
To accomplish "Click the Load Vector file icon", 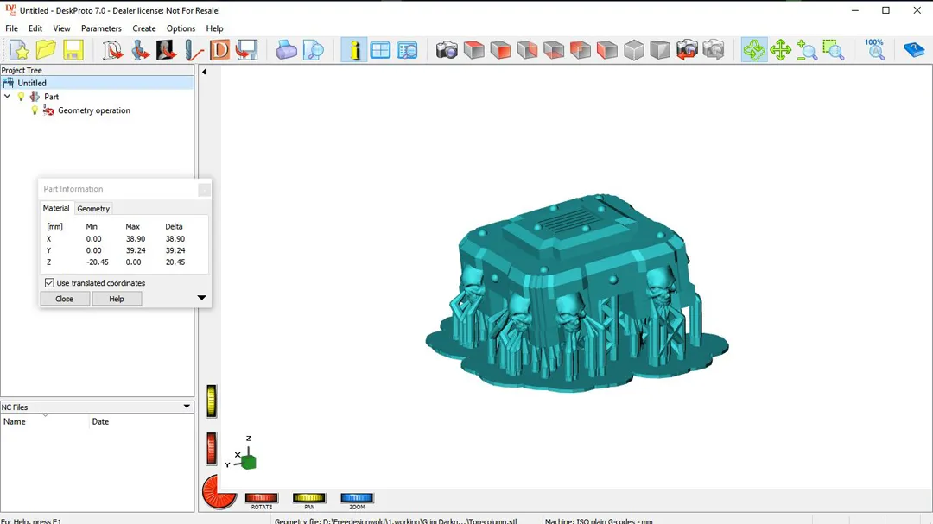I will point(112,50).
